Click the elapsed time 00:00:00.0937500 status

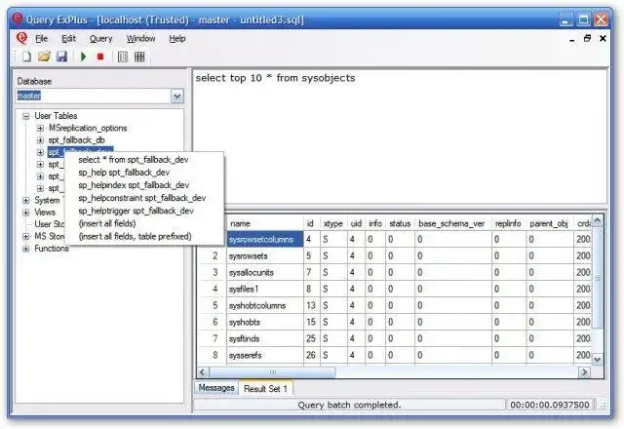pyautogui.click(x=550, y=405)
